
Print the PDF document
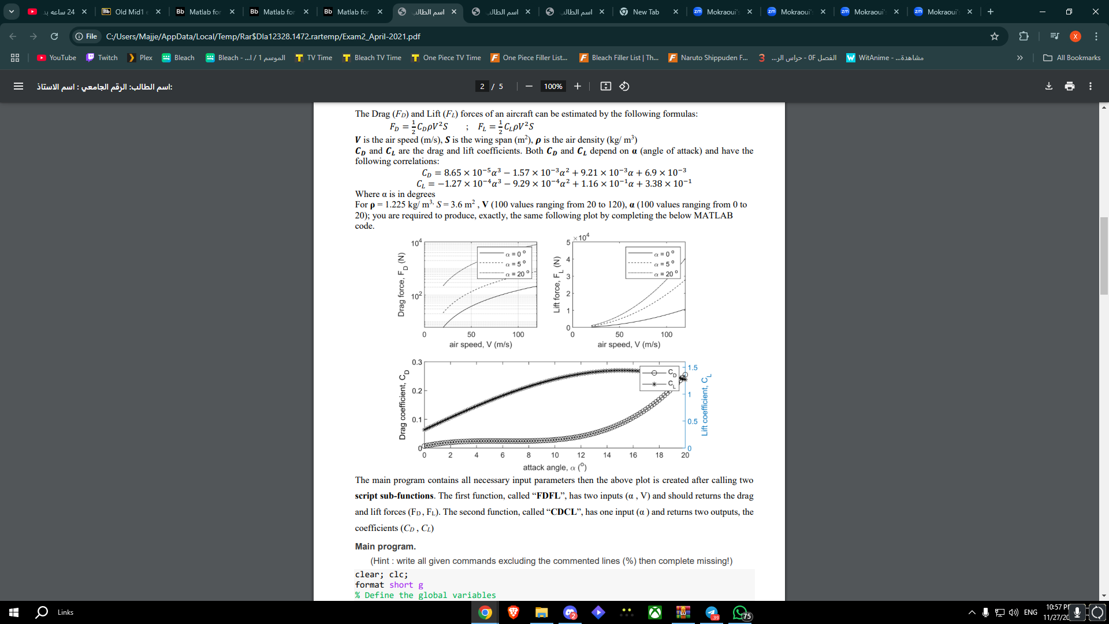coord(1069,86)
